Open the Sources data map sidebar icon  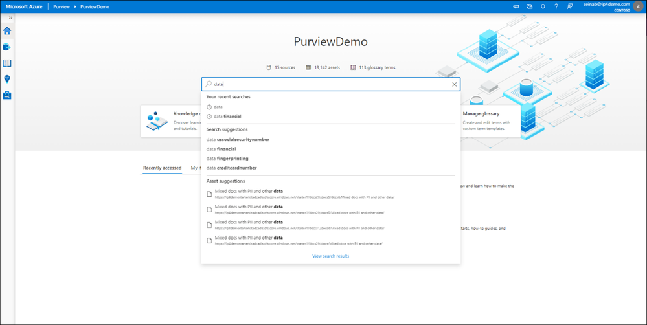[7, 47]
